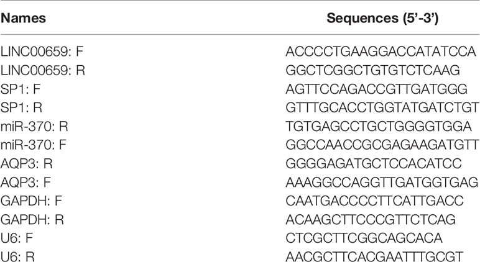Click the U6: F primer name
The height and width of the screenshot is (262, 480).
[x=17, y=238]
